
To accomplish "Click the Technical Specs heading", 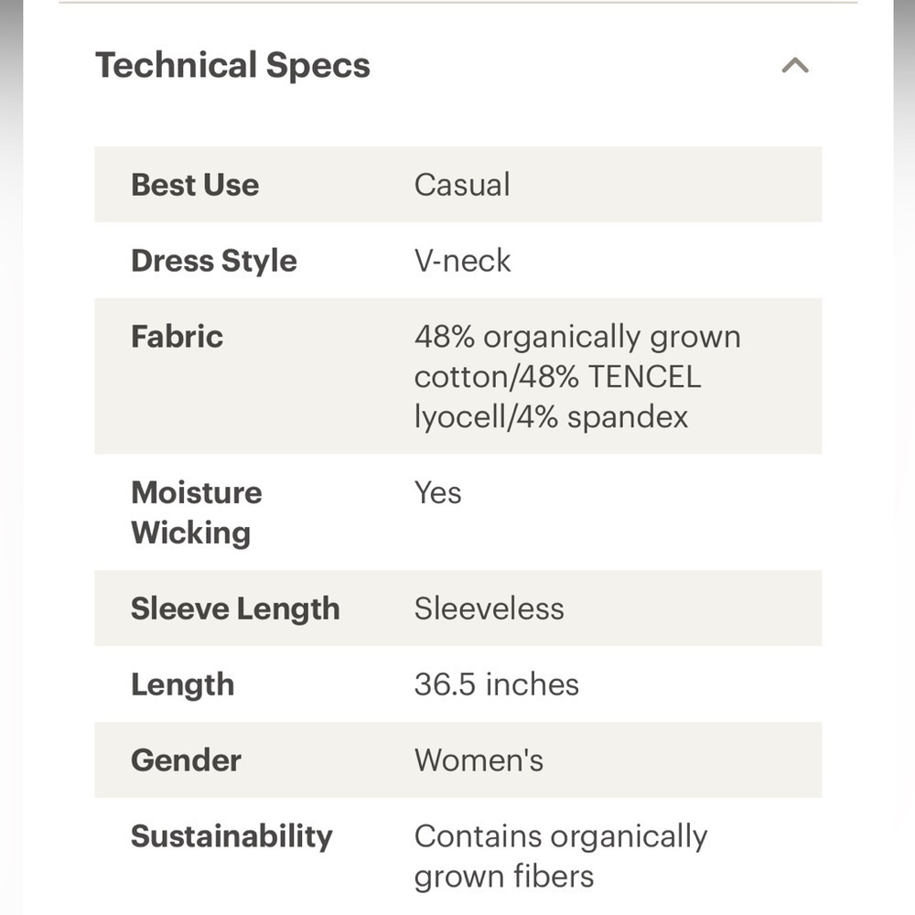I will [232, 65].
